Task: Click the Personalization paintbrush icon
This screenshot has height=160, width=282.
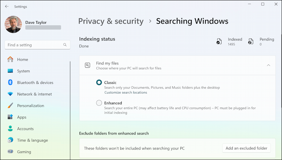Action: [10, 106]
